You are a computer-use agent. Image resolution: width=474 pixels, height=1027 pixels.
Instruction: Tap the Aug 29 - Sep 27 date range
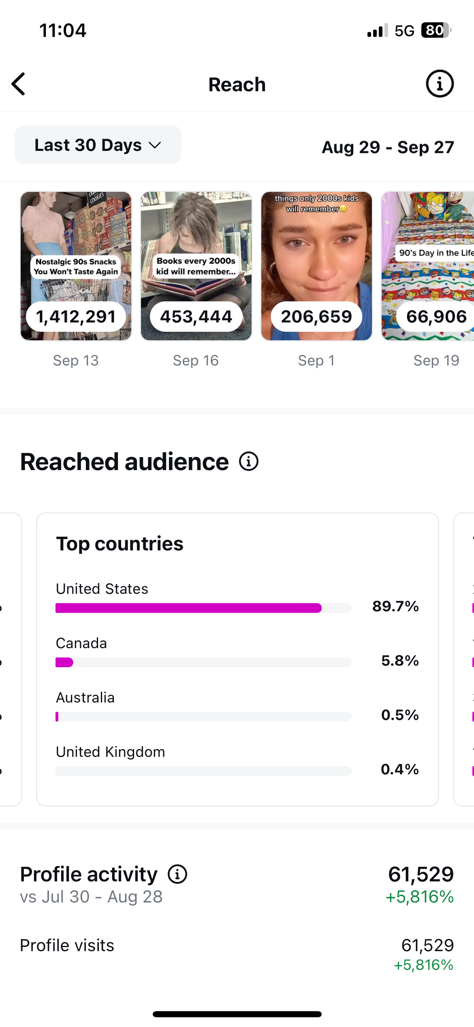click(x=388, y=147)
